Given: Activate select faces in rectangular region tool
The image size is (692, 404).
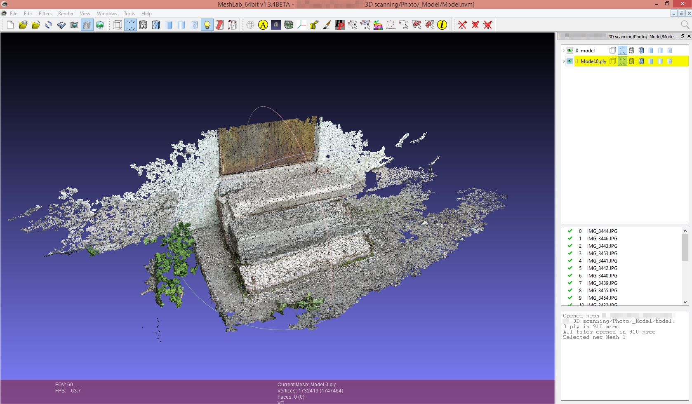Looking at the screenshot, I should point(417,25).
